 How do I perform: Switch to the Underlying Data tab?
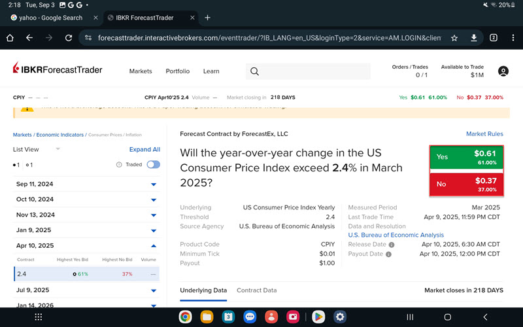[x=203, y=290]
